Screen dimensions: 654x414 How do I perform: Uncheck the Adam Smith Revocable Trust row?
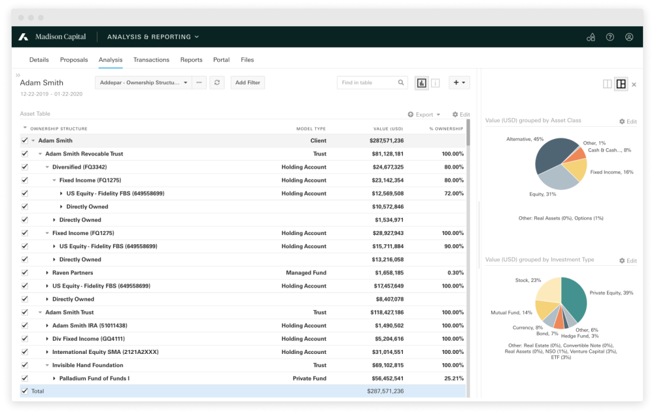pos(25,154)
